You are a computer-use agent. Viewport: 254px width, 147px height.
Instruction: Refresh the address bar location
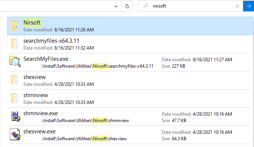(127, 6)
